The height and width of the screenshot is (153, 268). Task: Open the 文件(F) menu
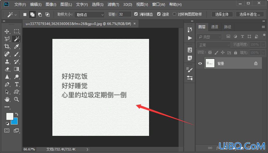tap(20, 4)
